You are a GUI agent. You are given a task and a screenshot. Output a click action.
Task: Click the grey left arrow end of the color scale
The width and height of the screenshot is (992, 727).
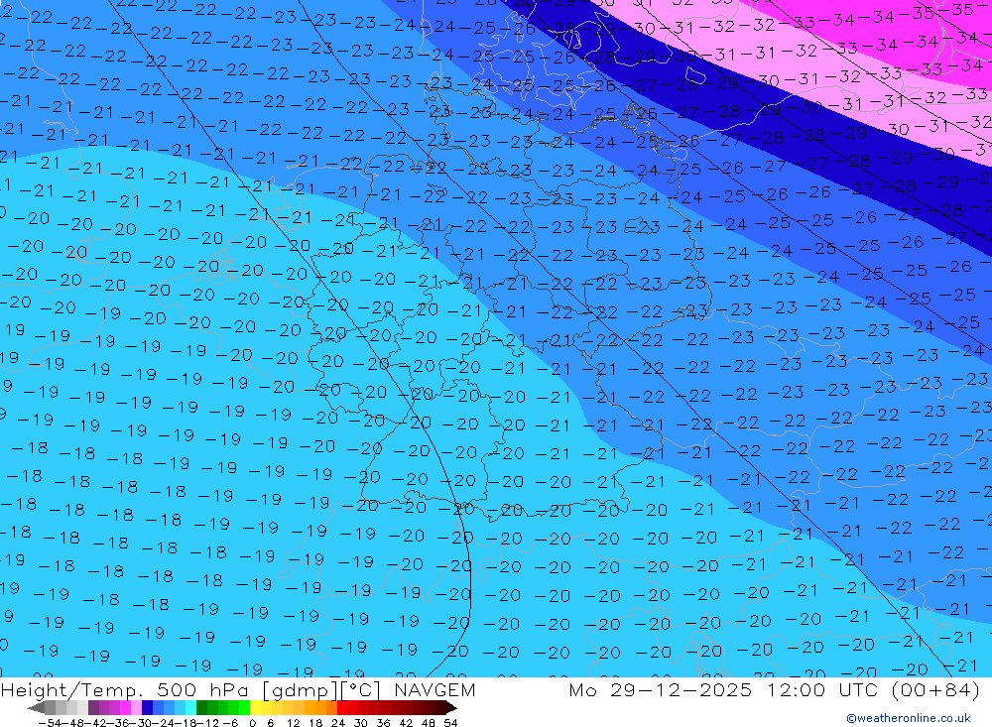coord(36,708)
